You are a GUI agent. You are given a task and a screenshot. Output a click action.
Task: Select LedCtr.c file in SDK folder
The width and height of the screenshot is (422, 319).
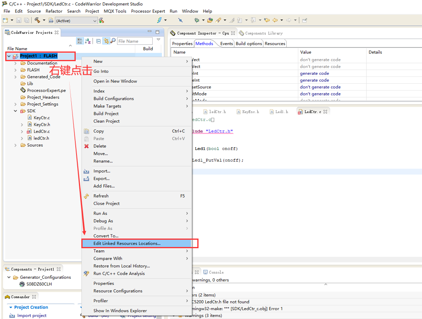tap(41, 132)
